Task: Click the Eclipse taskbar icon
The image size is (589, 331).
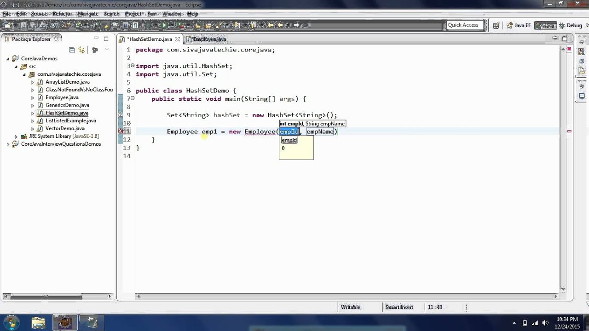Action: coord(64,322)
